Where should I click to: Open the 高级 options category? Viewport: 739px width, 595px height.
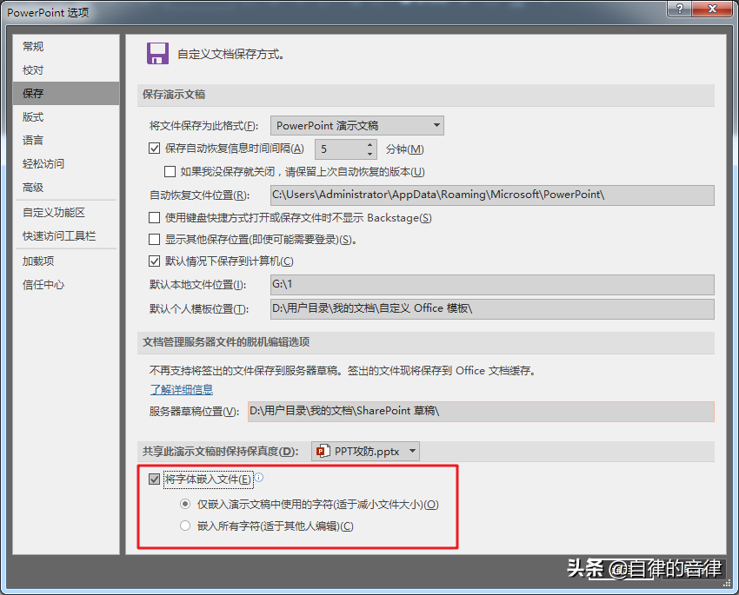coord(66,188)
